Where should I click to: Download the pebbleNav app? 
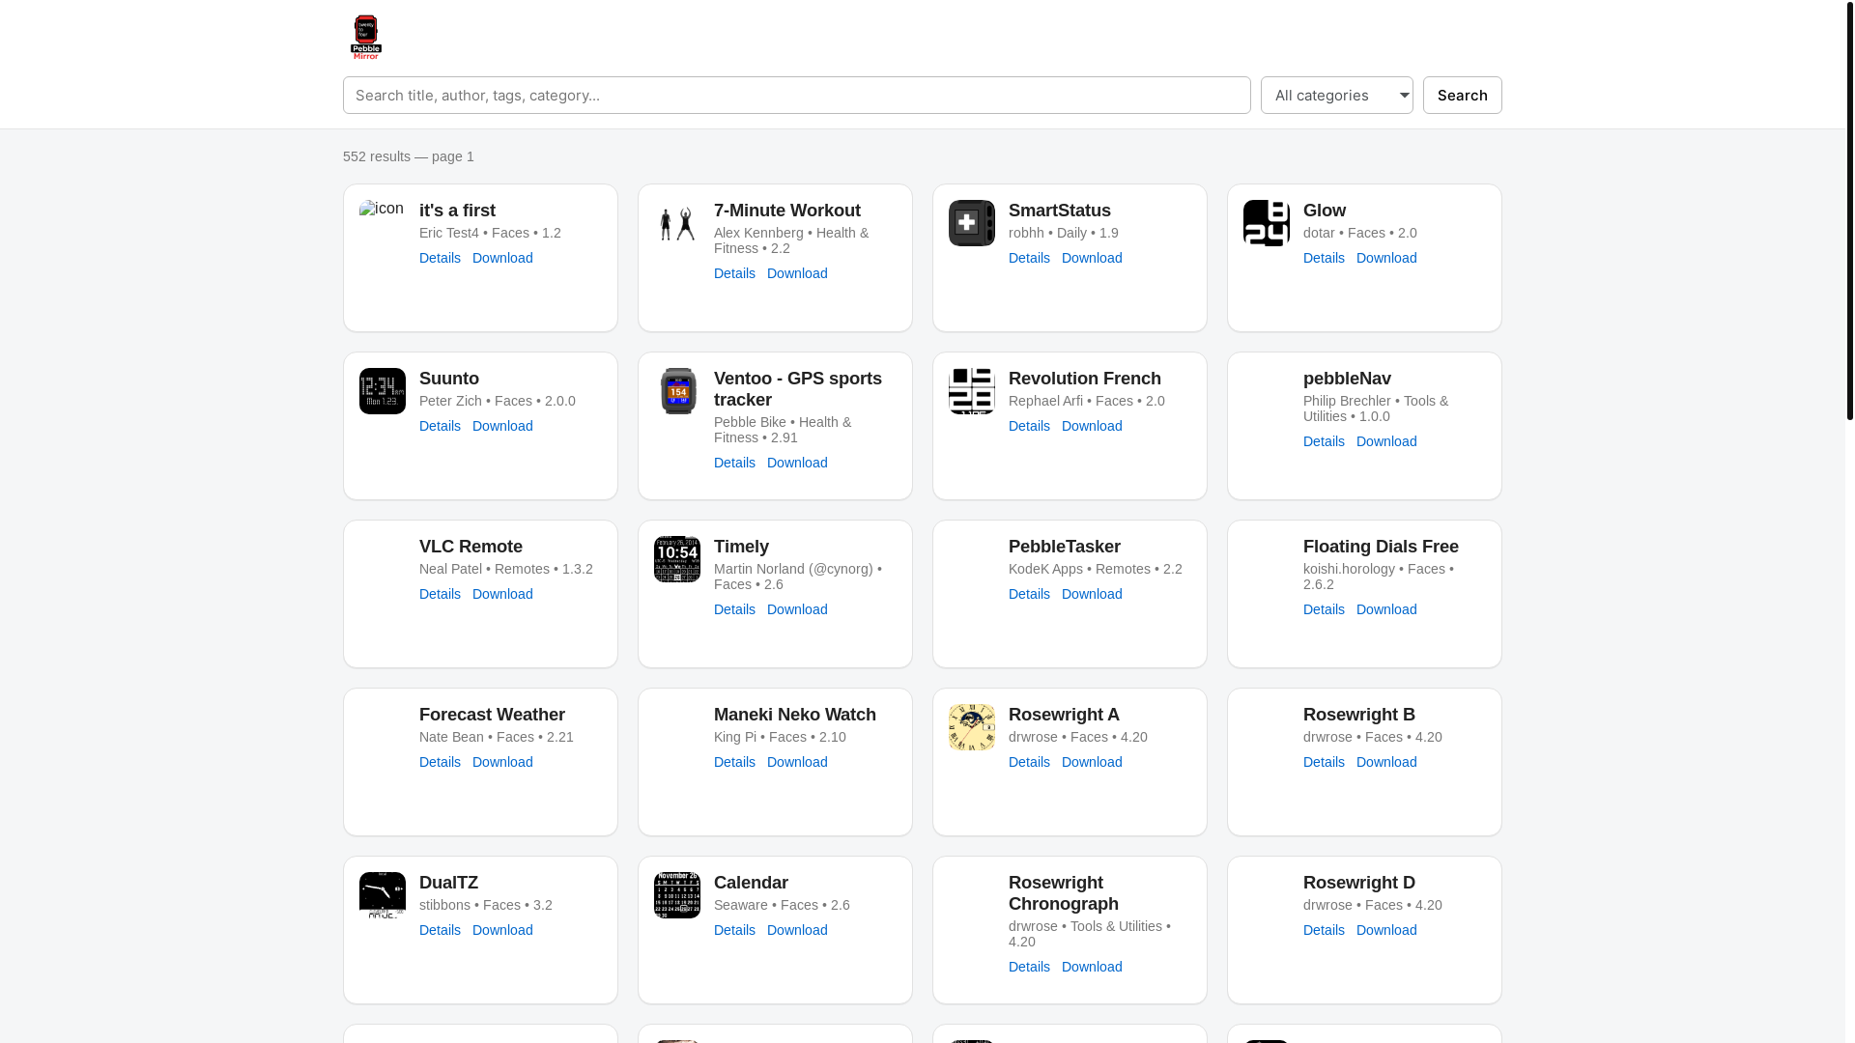pyautogui.click(x=1386, y=441)
